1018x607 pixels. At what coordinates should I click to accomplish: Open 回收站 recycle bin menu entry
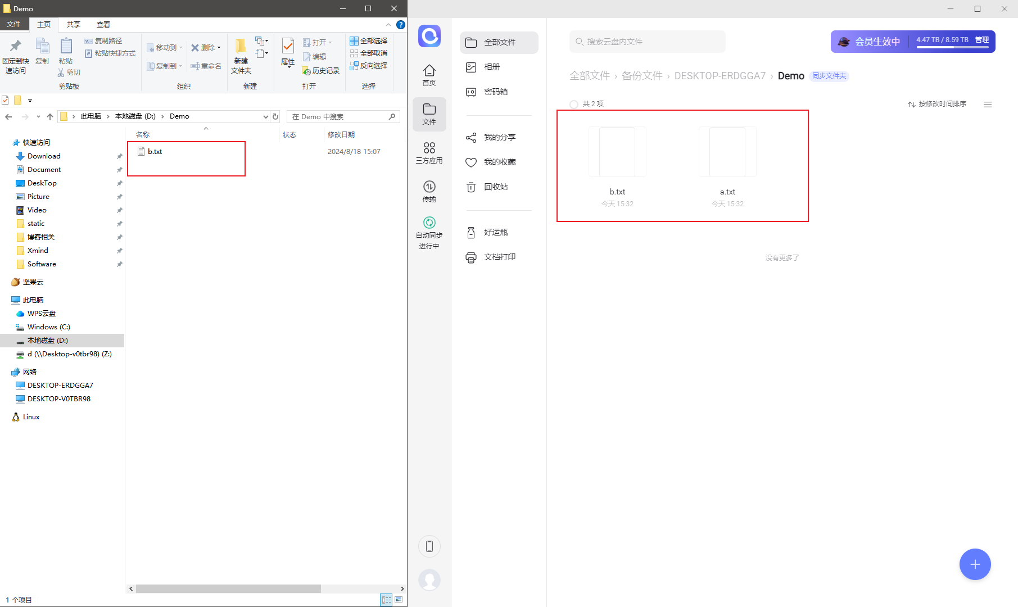(499, 187)
